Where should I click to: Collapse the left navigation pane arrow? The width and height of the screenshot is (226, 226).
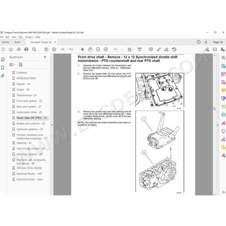coord(52,125)
